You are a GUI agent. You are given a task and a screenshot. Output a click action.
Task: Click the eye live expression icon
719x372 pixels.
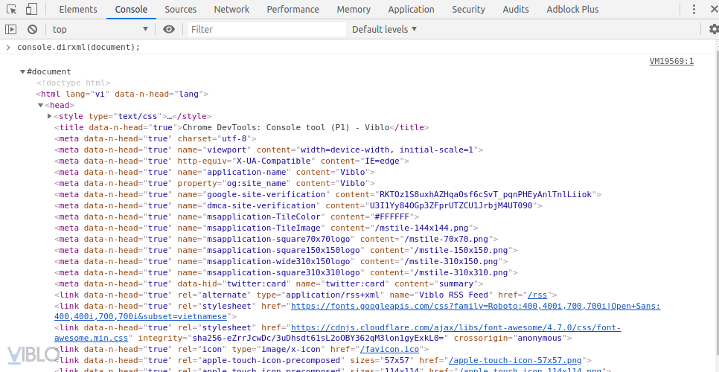point(169,29)
